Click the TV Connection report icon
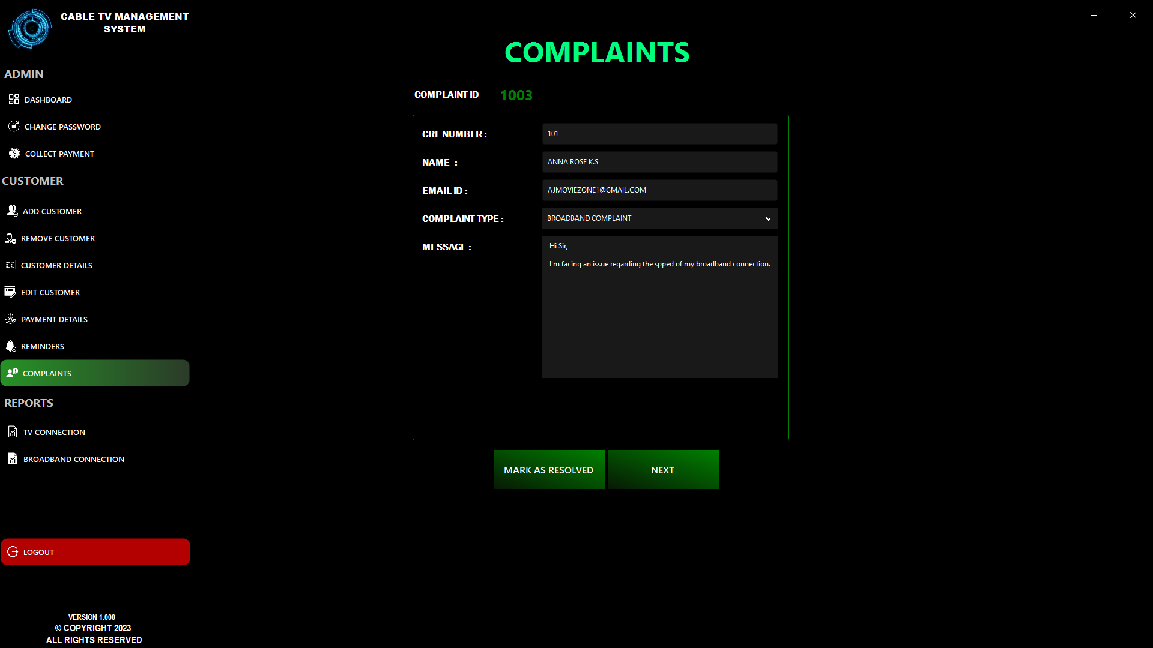Image resolution: width=1153 pixels, height=648 pixels. [13, 431]
